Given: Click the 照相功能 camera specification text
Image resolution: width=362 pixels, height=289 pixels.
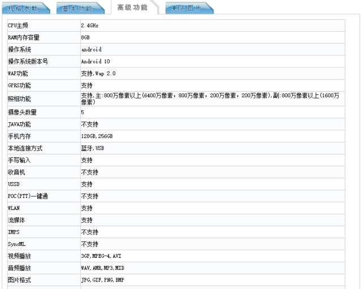Looking at the screenshot, I should [210, 99].
